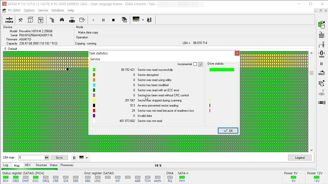This screenshot has height=184, width=328.
Task: Enable the Incremental checkbox
Action: click(x=195, y=64)
